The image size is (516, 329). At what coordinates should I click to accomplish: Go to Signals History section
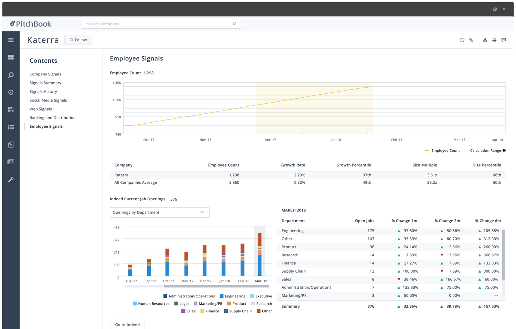43,92
